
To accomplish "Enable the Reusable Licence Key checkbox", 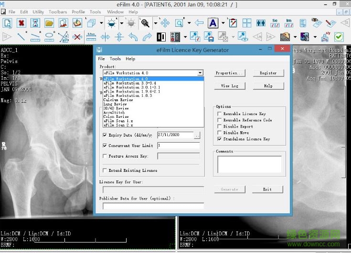I will coord(219,114).
